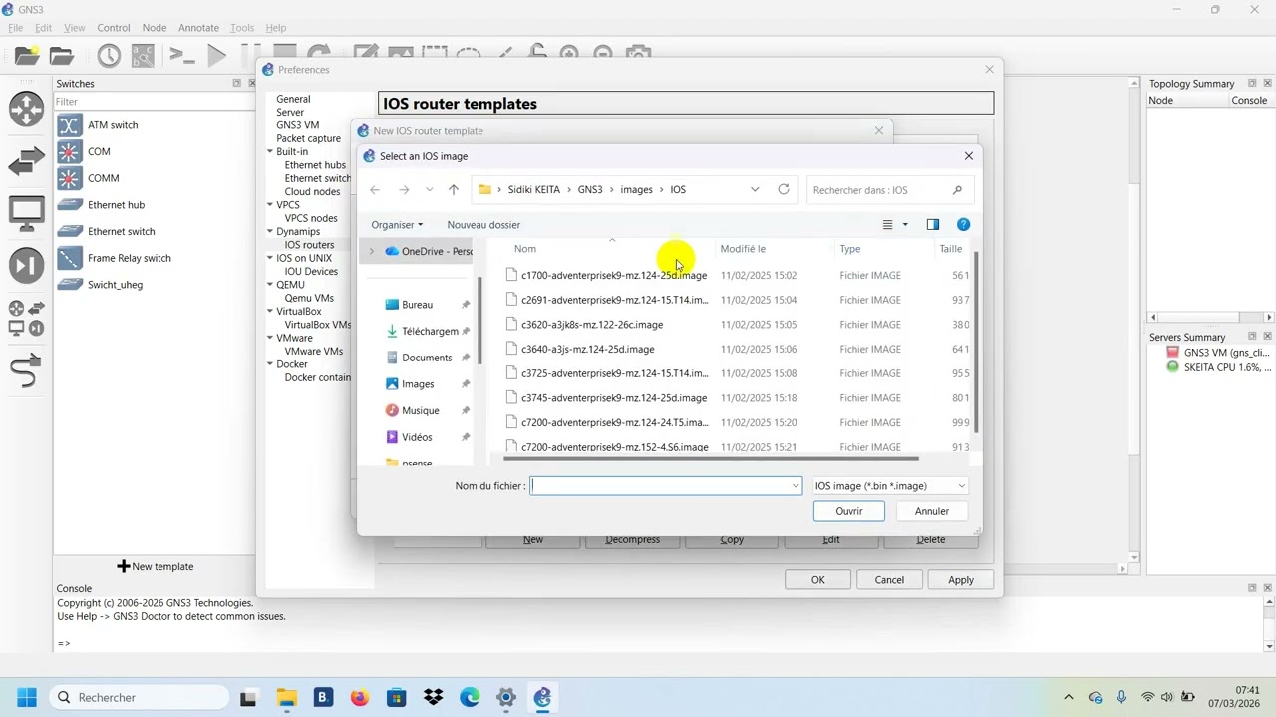Open Microsoft Edge from the taskbar
This screenshot has width=1276, height=717.
(x=470, y=698)
